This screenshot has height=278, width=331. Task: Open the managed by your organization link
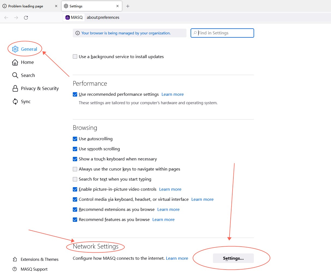coord(126,33)
